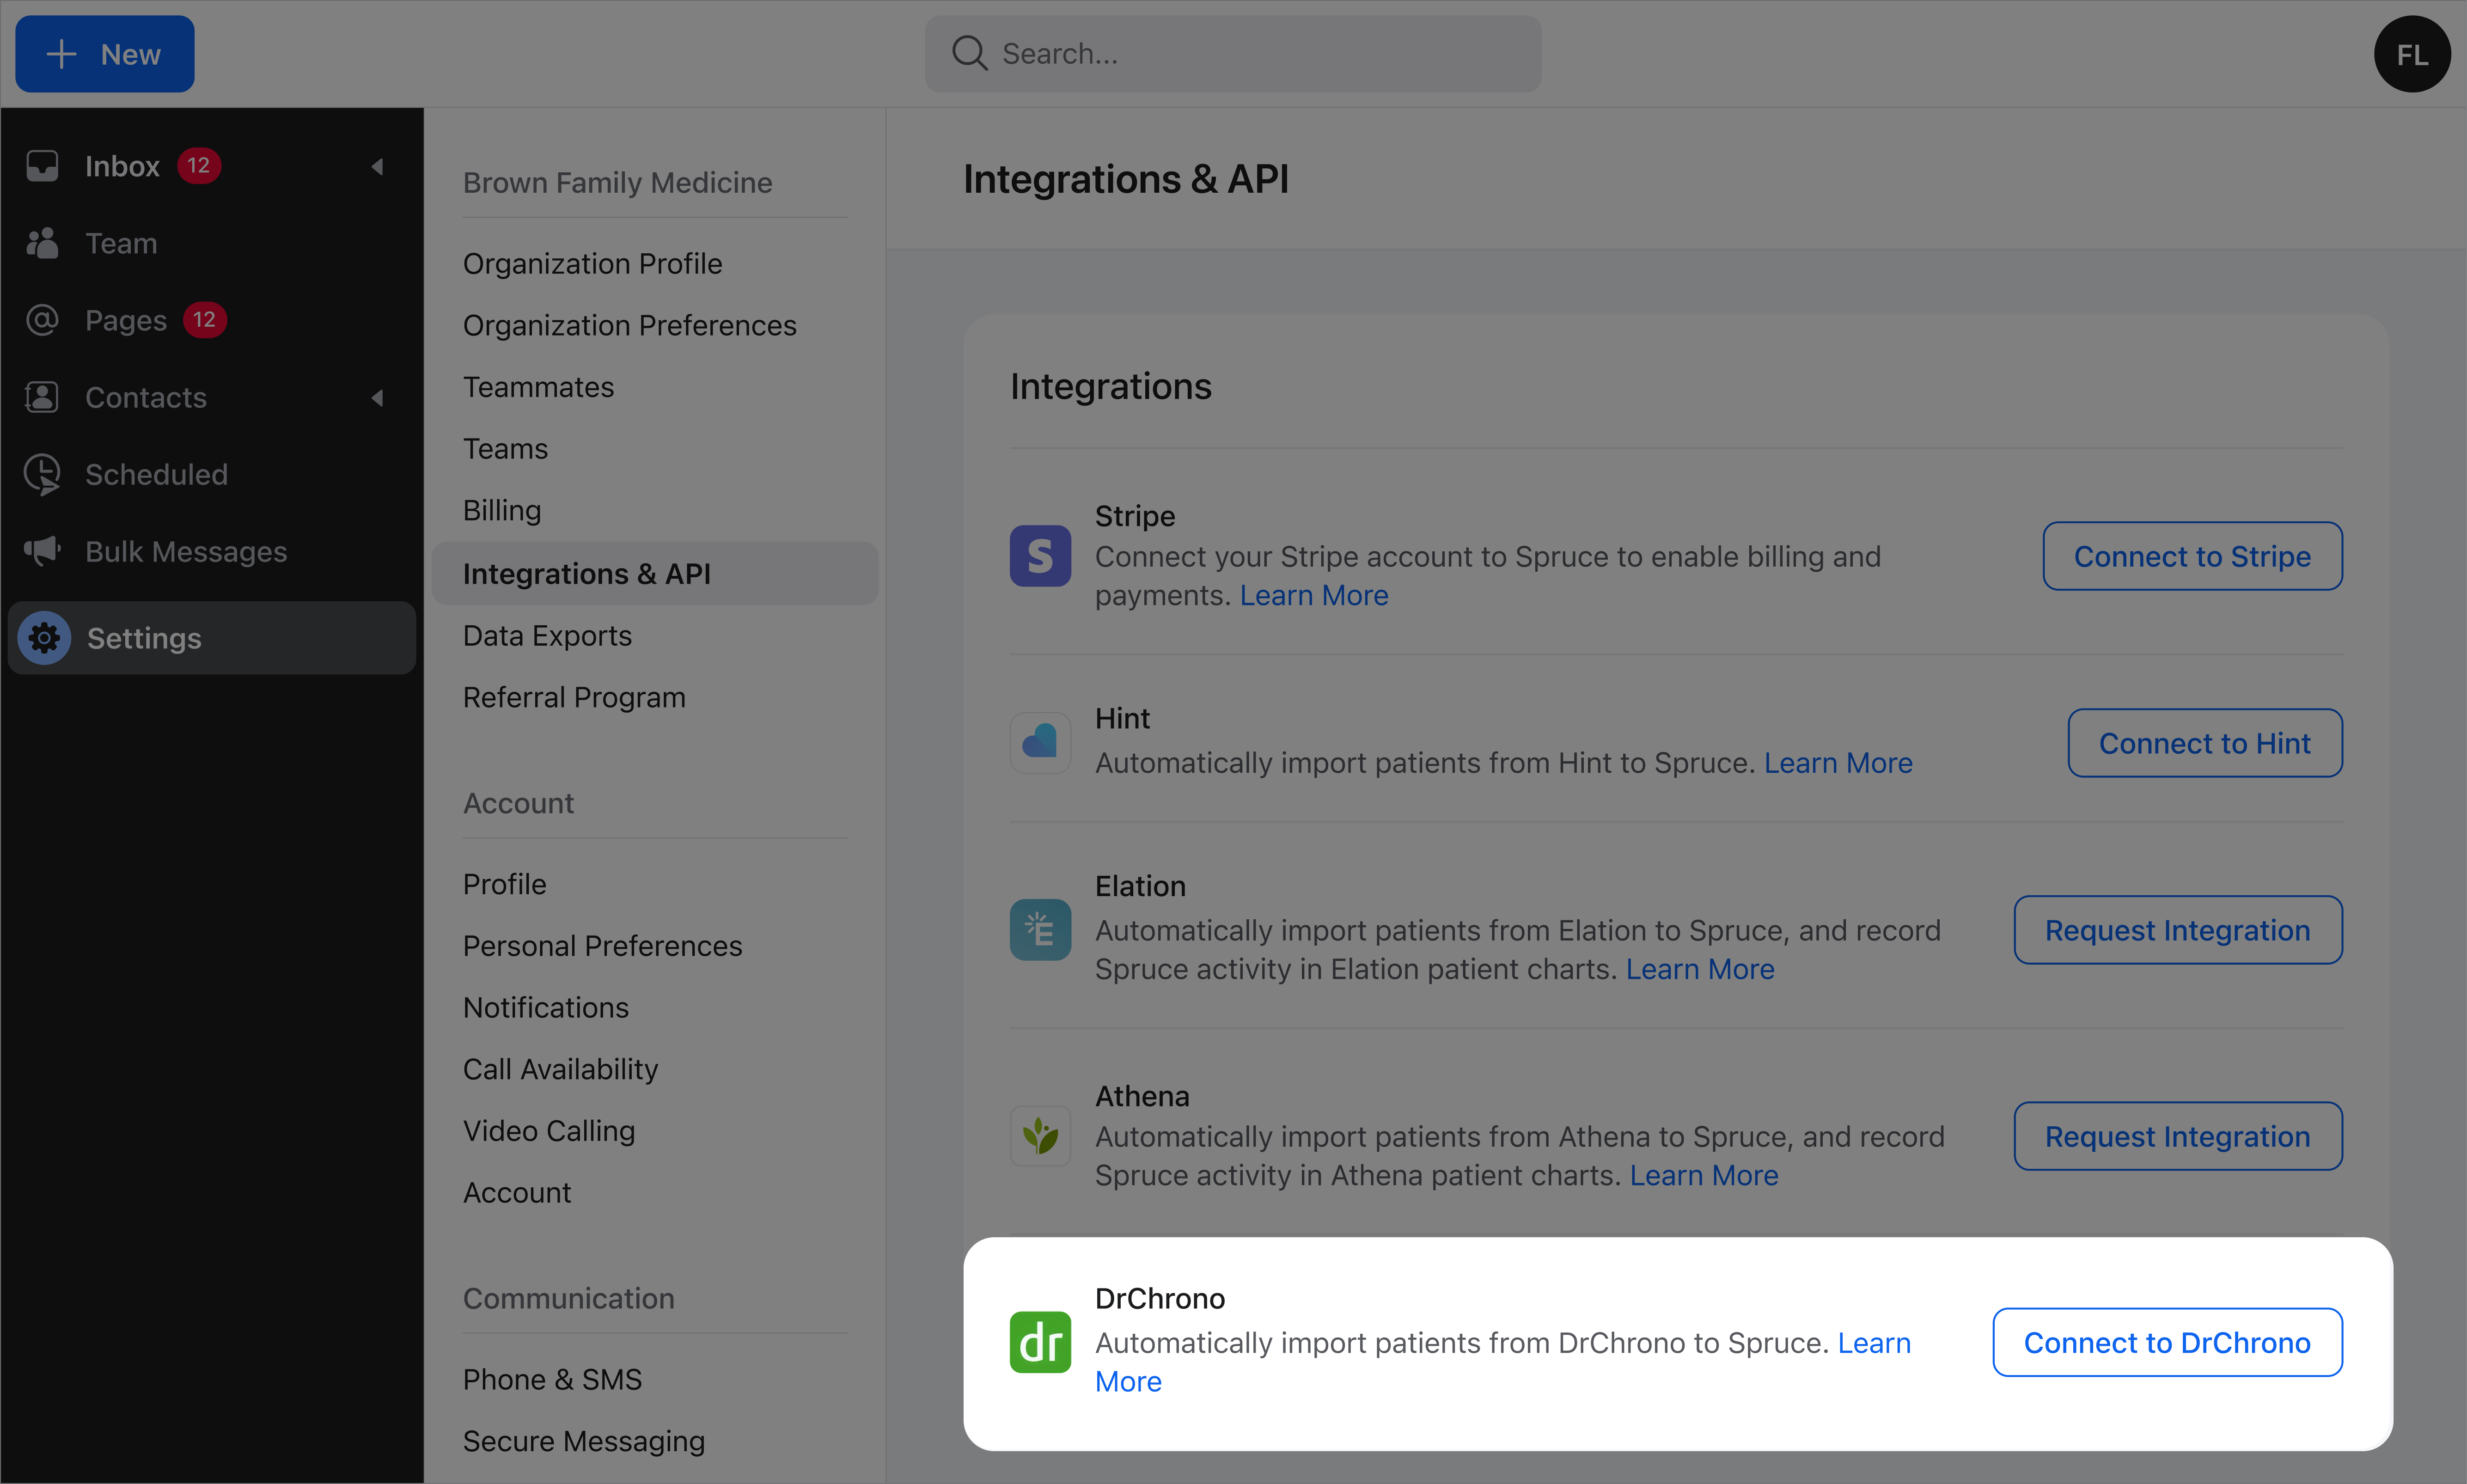
Task: Open Bulk Messages
Action: [211, 551]
